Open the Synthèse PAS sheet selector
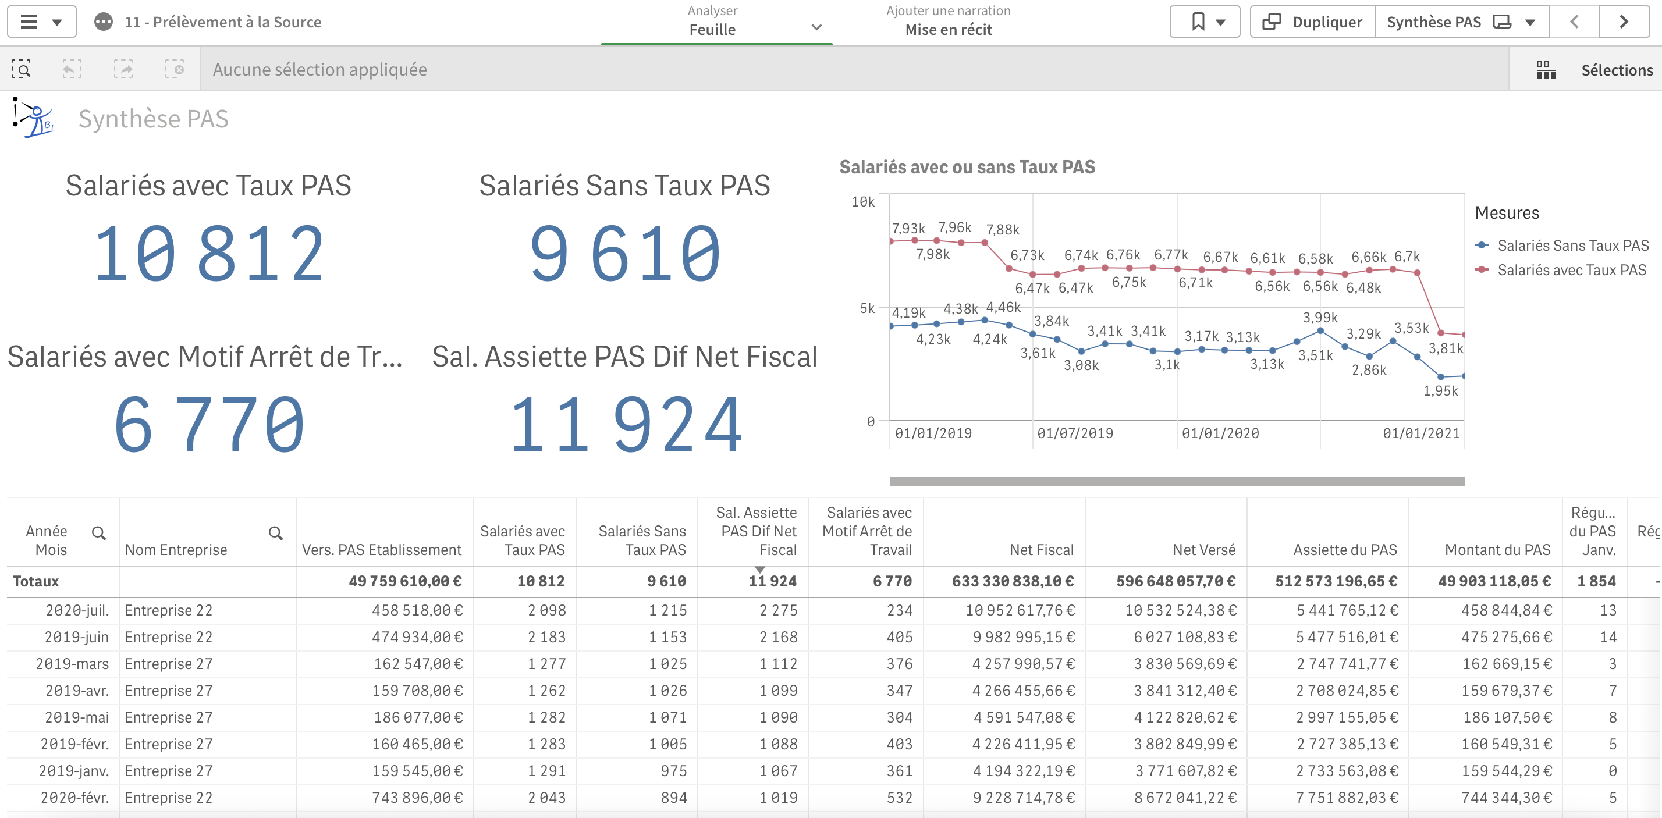The image size is (1662, 818). (1461, 22)
